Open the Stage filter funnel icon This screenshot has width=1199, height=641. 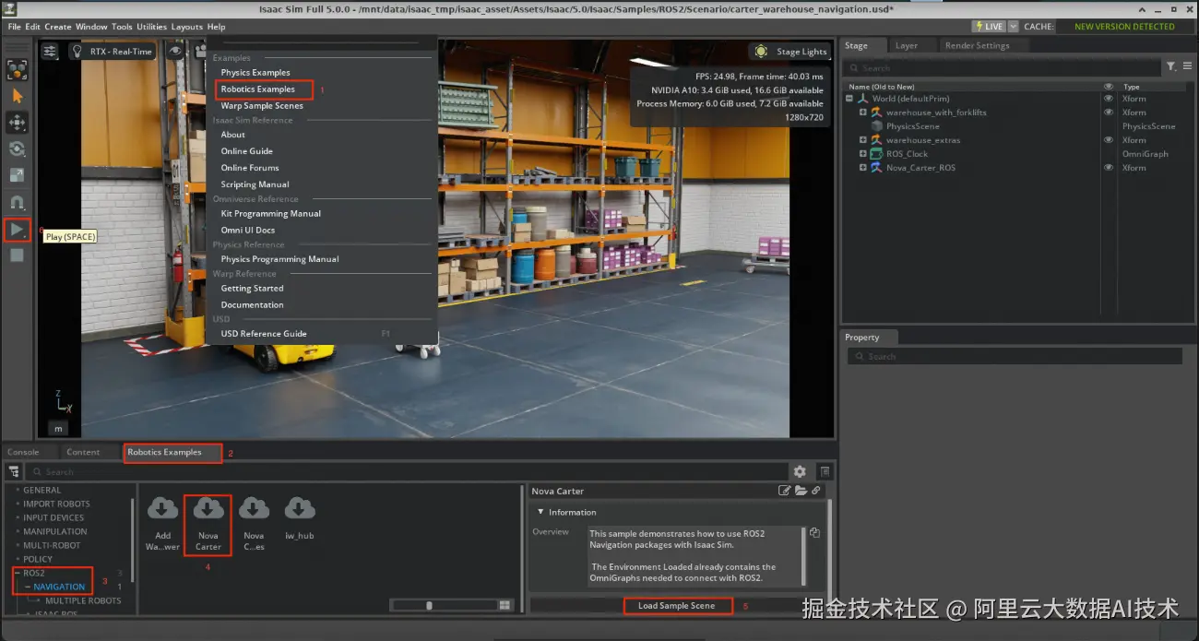click(x=1170, y=66)
